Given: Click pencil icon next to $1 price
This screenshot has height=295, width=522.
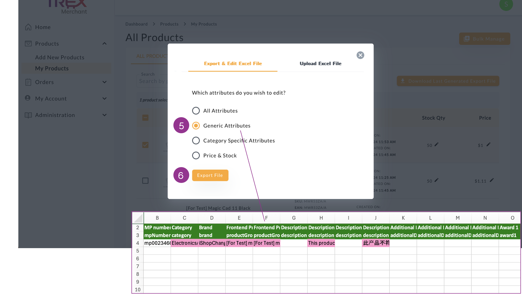Looking at the screenshot, I should click(488, 144).
